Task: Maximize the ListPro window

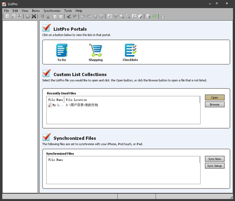Action: pyautogui.click(x=217, y=3)
